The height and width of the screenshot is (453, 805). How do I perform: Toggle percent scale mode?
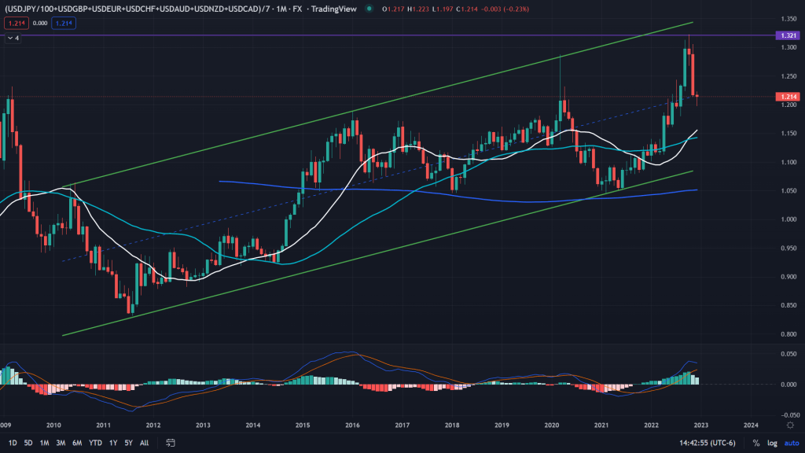756,443
